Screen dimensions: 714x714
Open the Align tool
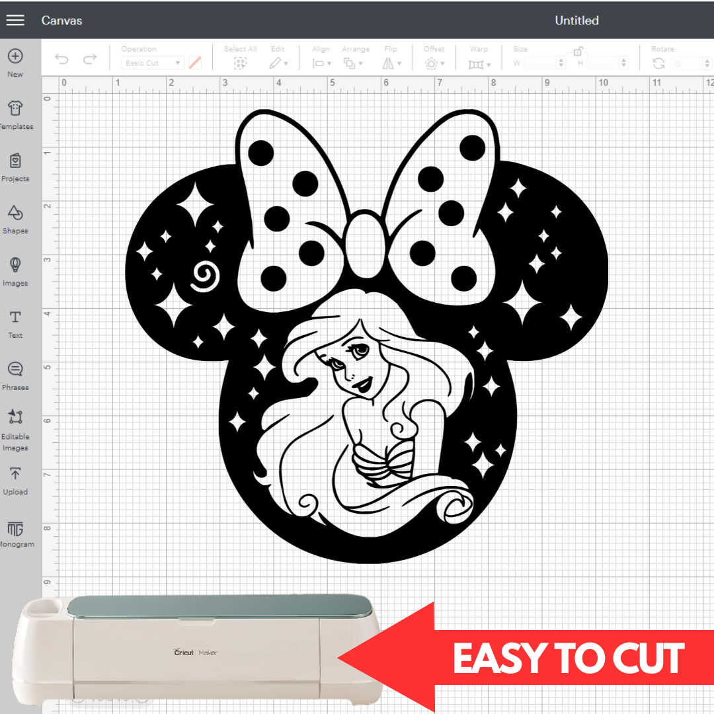[x=318, y=63]
